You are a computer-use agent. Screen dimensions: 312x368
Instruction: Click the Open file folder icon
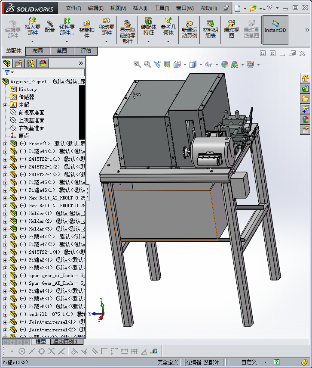pos(253,8)
